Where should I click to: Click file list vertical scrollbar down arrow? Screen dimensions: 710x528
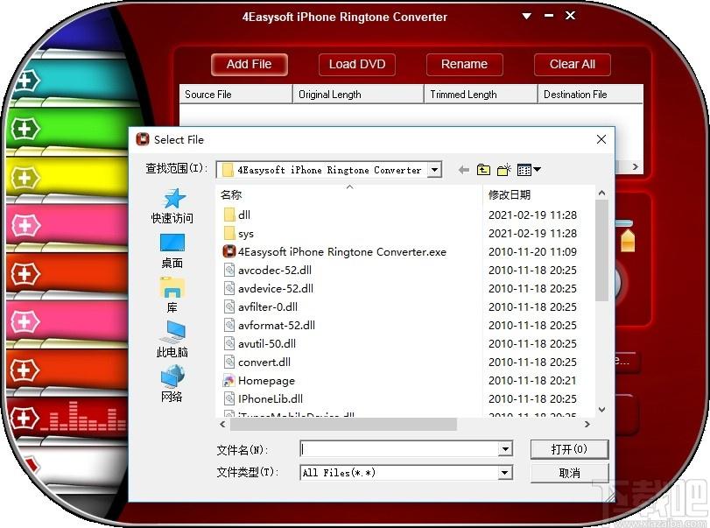coord(601,410)
